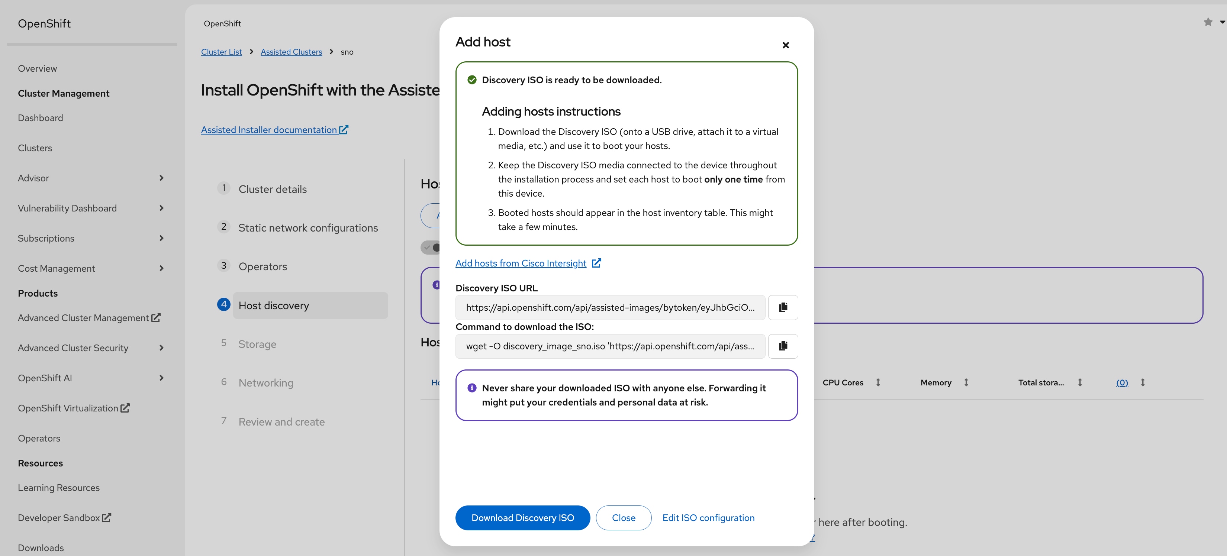
Task: Open Clusters in the sidebar
Action: pyautogui.click(x=35, y=148)
